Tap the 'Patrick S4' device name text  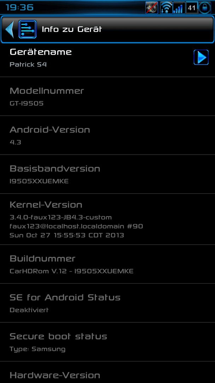click(x=28, y=65)
